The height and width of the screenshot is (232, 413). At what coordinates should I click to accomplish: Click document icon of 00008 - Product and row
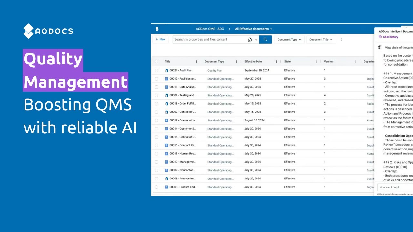(166, 187)
